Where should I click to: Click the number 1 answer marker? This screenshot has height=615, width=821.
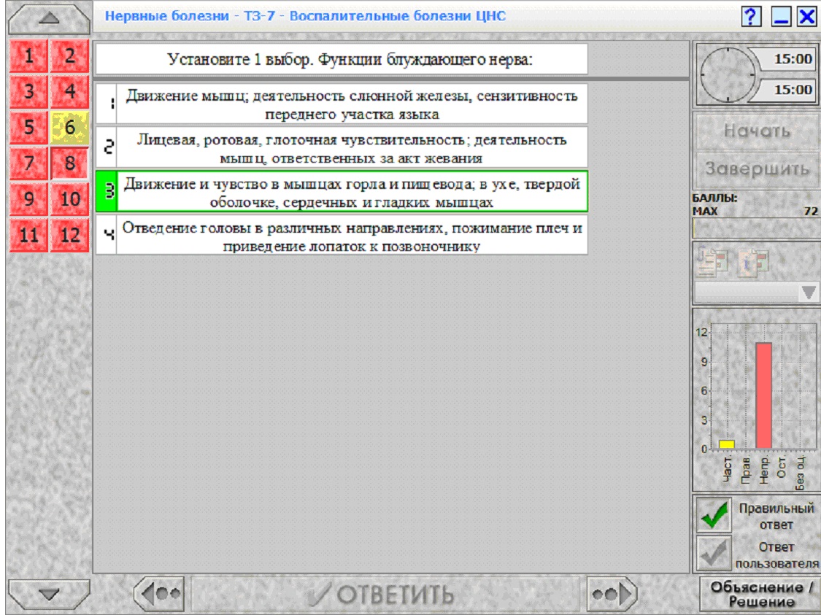coord(107,104)
